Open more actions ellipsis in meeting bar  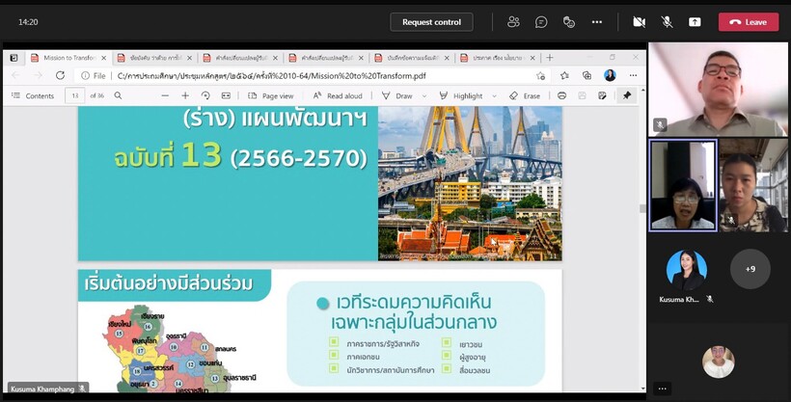tap(597, 22)
